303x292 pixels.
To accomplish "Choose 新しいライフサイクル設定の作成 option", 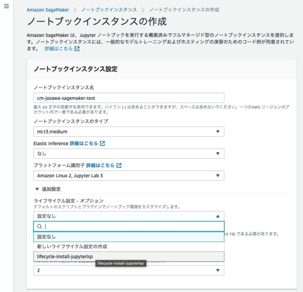I will (x=129, y=246).
